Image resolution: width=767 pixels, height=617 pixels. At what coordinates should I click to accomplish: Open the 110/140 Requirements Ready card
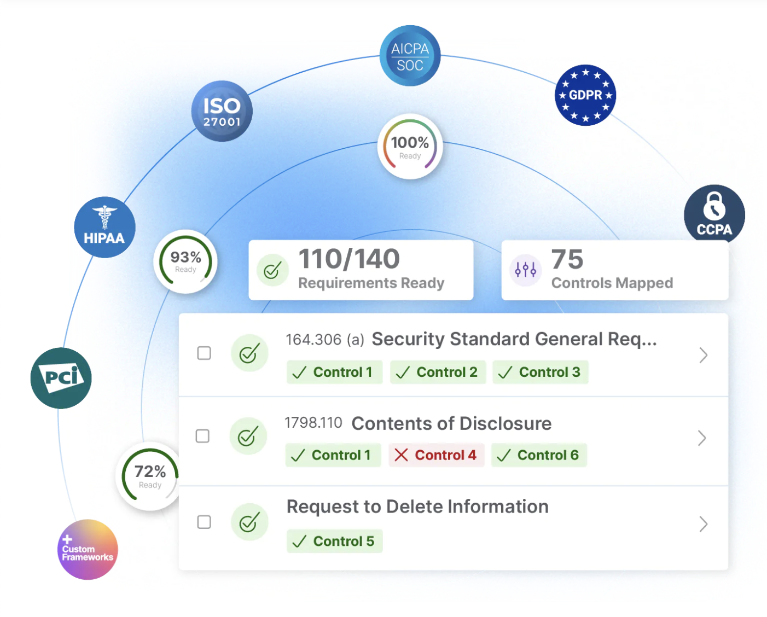[361, 270]
